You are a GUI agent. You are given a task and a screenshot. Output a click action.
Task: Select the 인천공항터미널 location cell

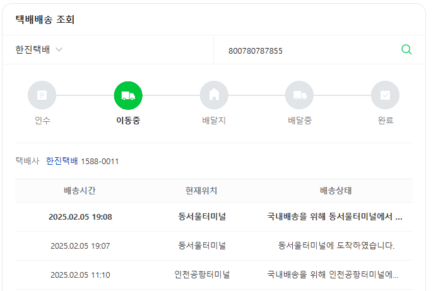[202, 275]
